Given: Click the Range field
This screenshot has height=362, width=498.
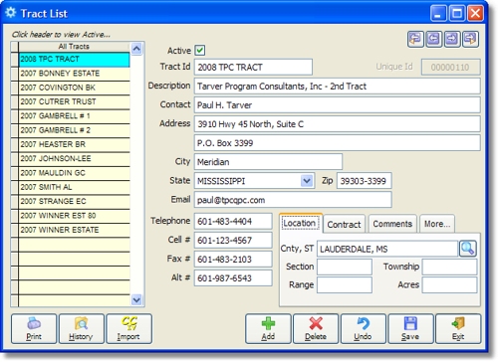Looking at the screenshot, I should tap(345, 285).
